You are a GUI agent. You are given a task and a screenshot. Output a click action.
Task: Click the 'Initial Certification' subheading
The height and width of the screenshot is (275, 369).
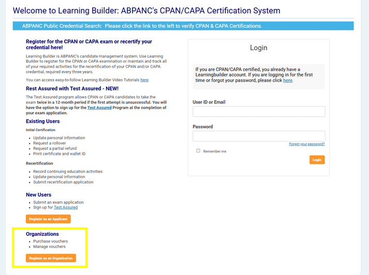[x=40, y=130]
